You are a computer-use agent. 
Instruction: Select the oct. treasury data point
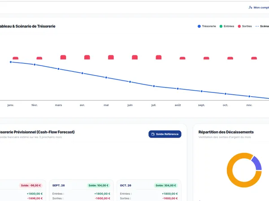coord(226,94)
